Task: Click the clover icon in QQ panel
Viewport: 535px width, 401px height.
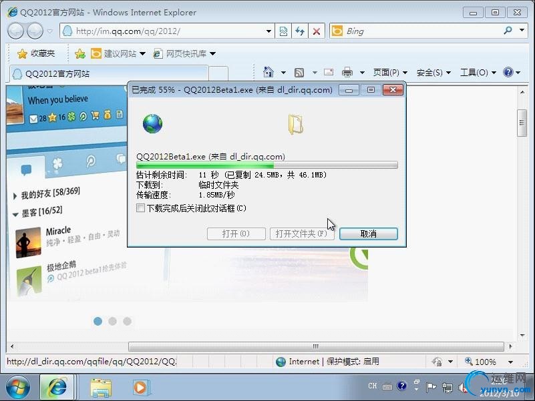Action: 57,164
